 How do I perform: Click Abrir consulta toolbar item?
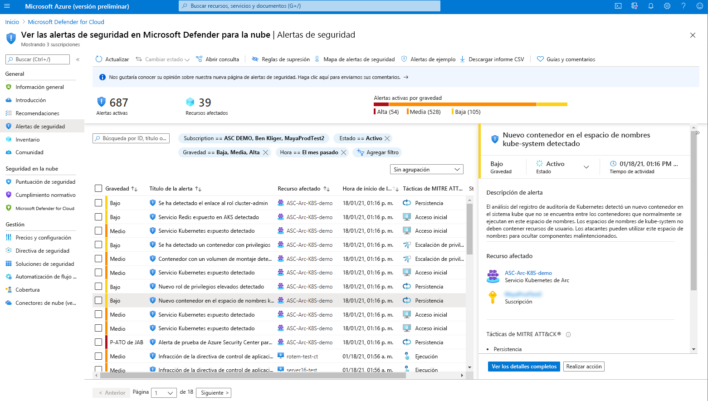[218, 59]
